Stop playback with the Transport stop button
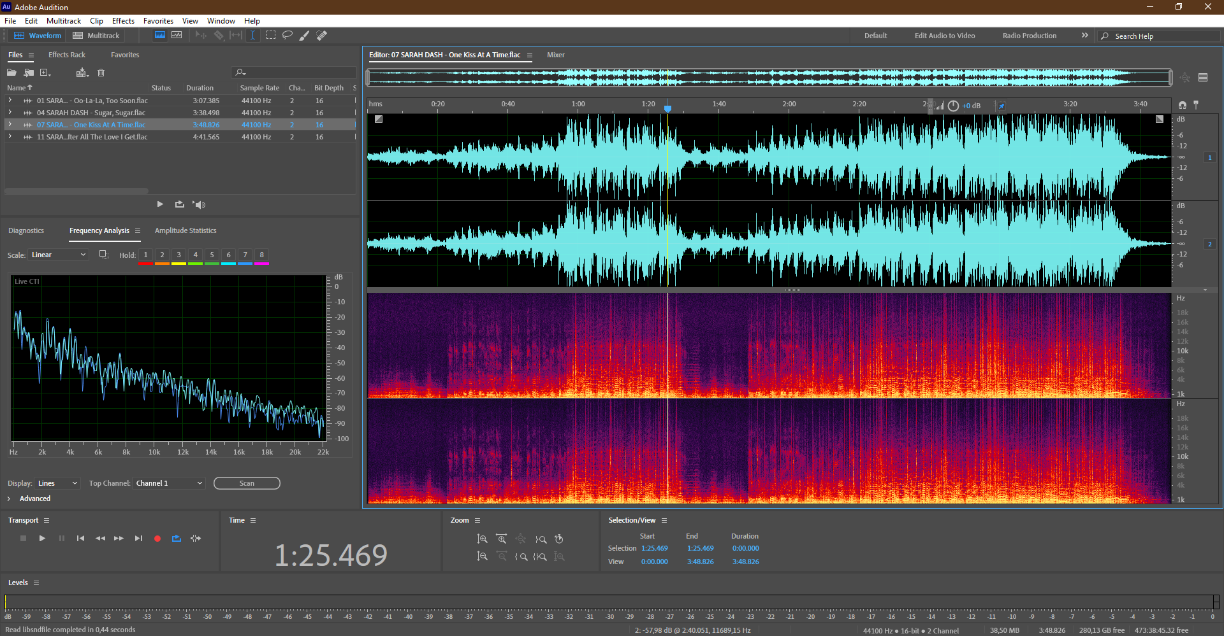 (23, 539)
